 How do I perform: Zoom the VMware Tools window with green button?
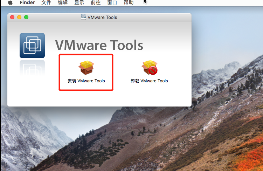pyautogui.click(x=26, y=17)
